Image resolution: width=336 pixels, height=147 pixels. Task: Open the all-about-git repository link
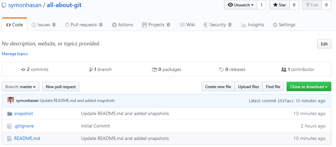click(64, 5)
